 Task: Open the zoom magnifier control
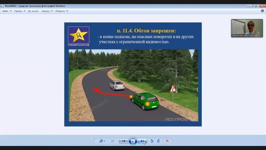click(x=102, y=141)
